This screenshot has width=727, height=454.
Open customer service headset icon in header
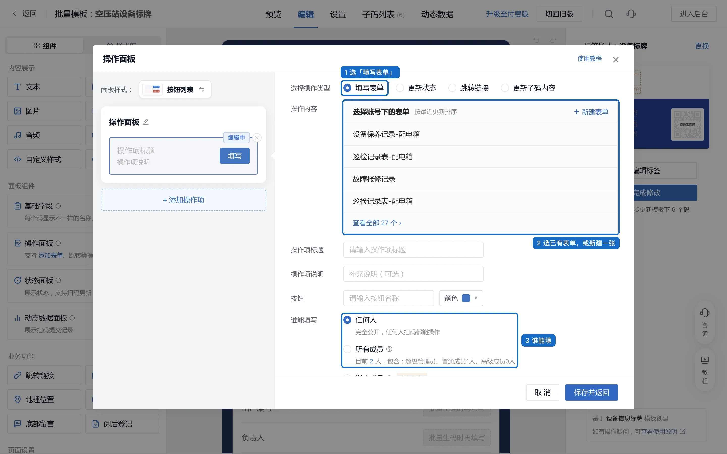click(x=631, y=14)
